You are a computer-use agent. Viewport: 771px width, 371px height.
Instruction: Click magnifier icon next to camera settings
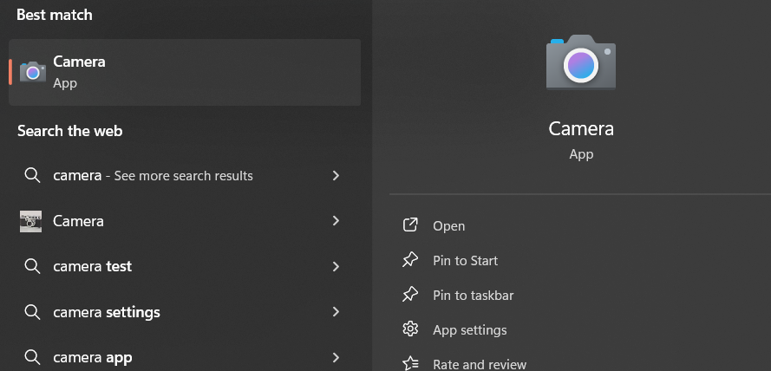point(32,311)
